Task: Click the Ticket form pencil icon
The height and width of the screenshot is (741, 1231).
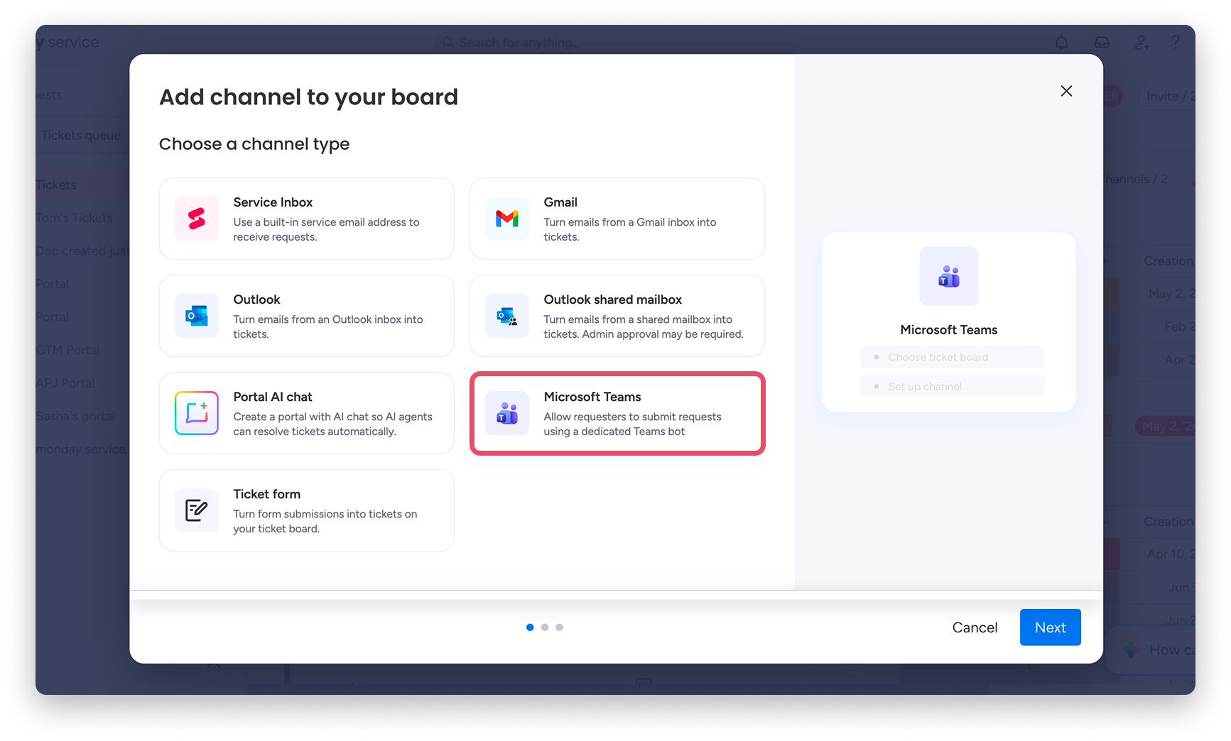Action: point(197,510)
